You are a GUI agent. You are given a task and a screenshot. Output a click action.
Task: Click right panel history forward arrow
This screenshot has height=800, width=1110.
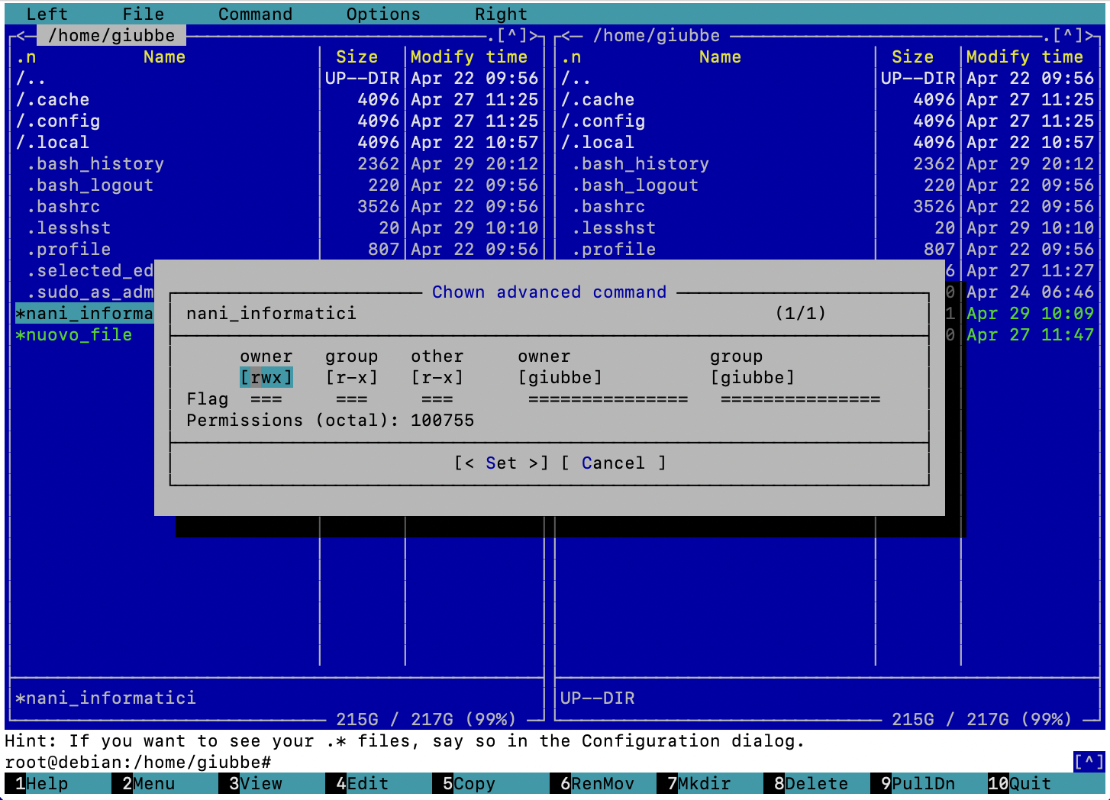pos(1089,35)
